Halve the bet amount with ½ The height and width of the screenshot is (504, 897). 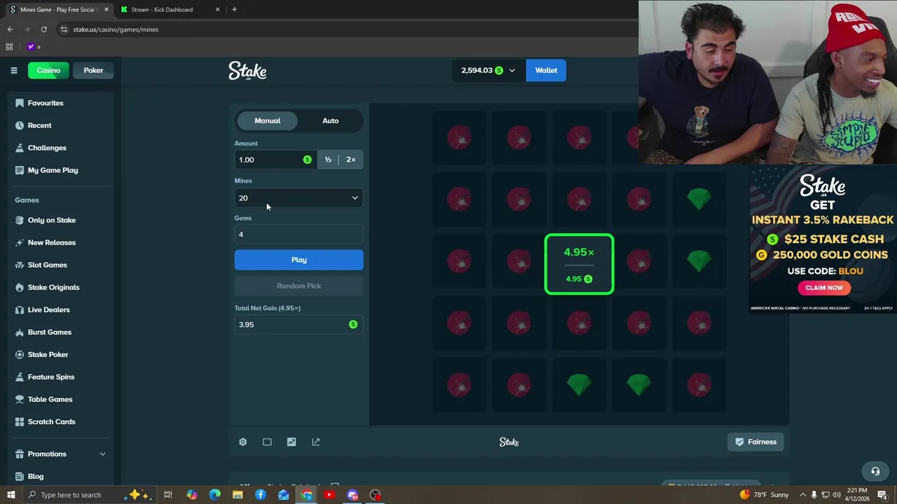click(x=328, y=160)
